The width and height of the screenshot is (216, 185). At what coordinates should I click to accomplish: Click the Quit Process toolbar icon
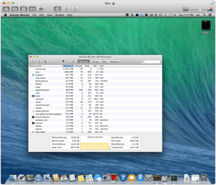pos(32,62)
